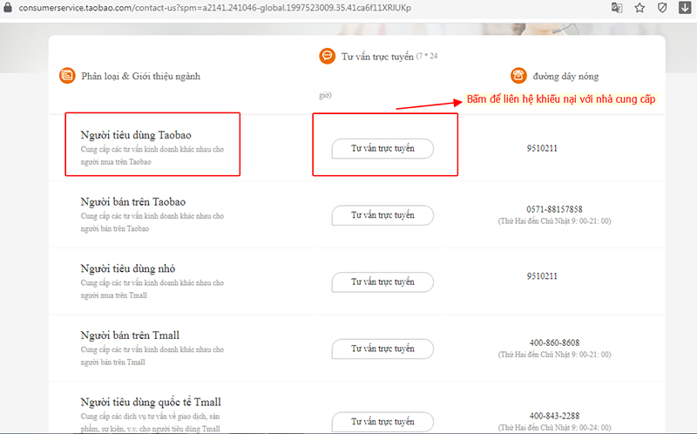
Task: Click the orange category list icon
Action: [x=67, y=76]
